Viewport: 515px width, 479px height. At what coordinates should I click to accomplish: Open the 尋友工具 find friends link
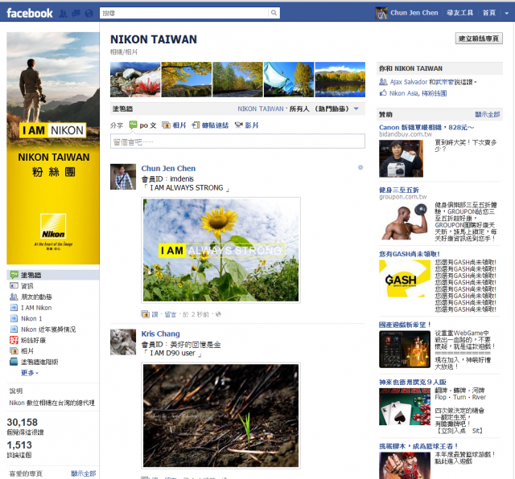(x=459, y=13)
